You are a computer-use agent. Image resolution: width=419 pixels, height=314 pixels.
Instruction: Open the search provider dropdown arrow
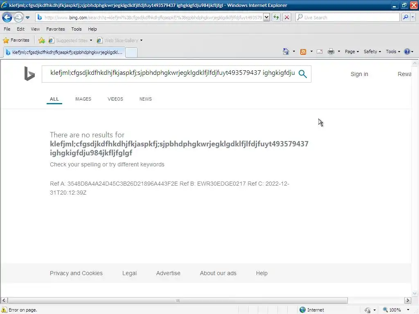pyautogui.click(x=413, y=18)
